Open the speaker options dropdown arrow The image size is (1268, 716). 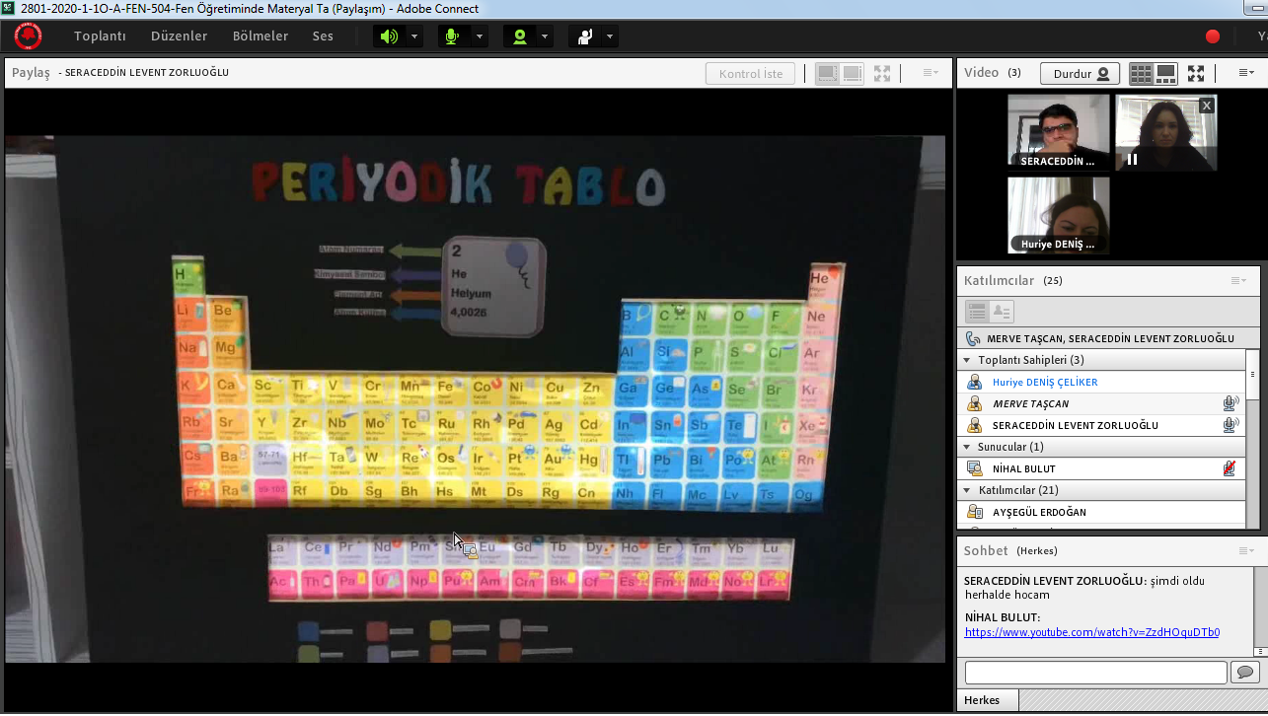[414, 36]
